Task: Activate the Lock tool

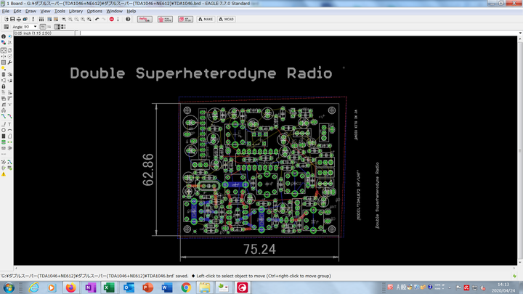Action: coord(4,86)
